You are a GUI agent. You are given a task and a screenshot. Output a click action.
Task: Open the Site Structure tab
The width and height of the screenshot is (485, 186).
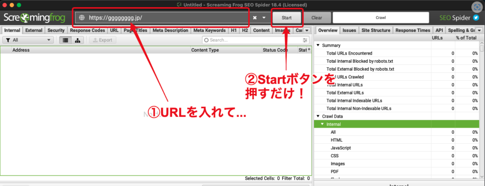pyautogui.click(x=376, y=30)
